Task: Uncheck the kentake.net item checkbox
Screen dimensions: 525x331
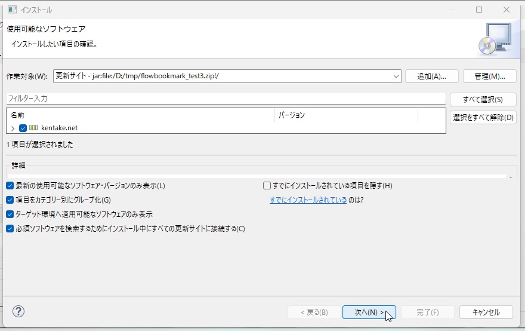Action: click(23, 128)
